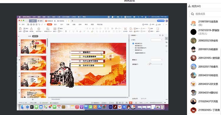Click the orange slideshow play button in status bar
The width and height of the screenshot is (221, 115).
[x=131, y=103]
